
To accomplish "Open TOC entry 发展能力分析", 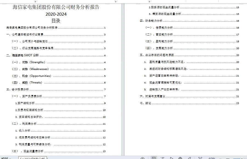I will click(192, 48).
